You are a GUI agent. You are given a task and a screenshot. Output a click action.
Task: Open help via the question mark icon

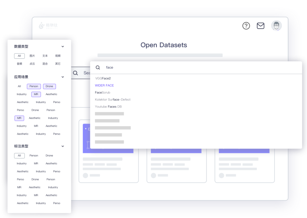[246, 26]
